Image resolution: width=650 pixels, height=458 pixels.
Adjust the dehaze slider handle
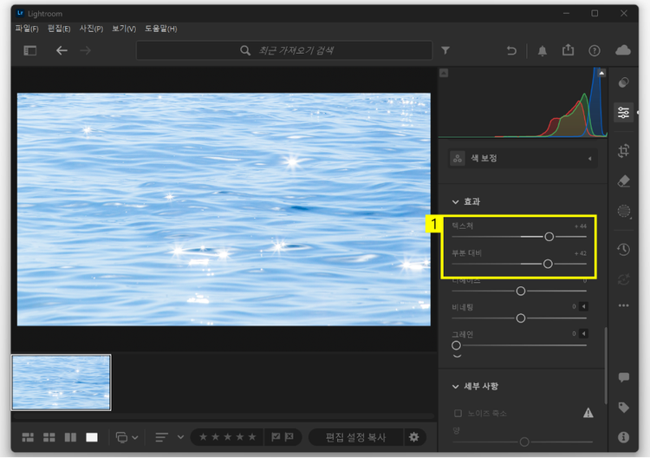point(521,291)
